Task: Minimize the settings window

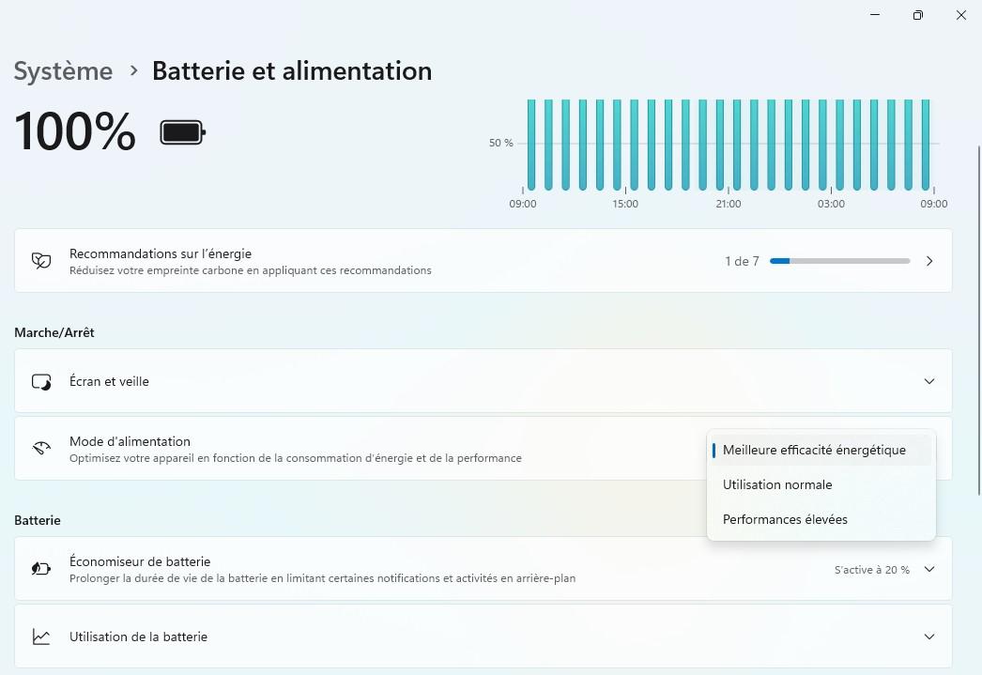Action: 874,15
